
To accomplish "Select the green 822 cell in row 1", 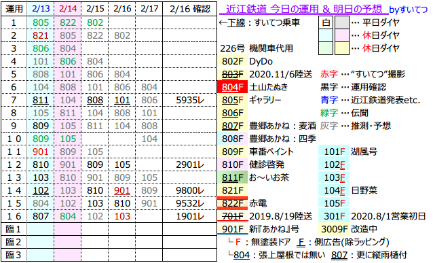I will click(68, 22).
